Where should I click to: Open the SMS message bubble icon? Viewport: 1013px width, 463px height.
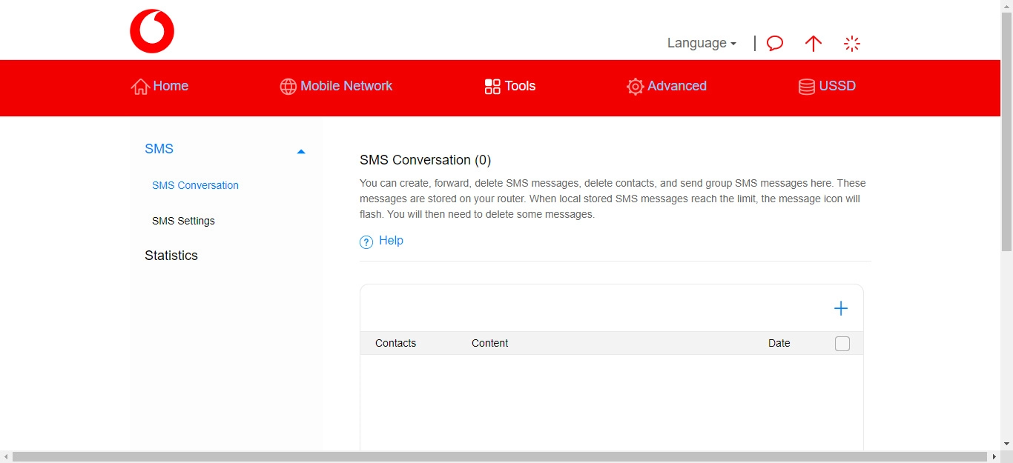click(775, 44)
